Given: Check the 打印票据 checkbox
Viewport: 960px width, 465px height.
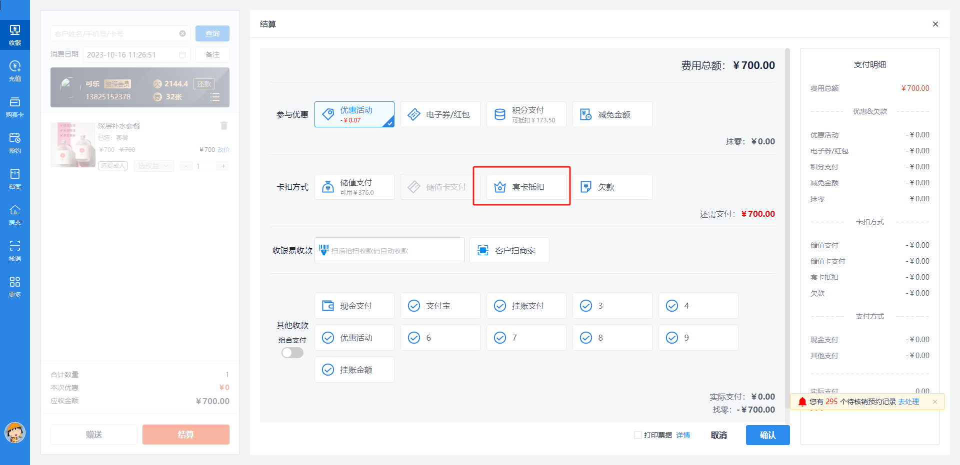Looking at the screenshot, I should click(637, 435).
